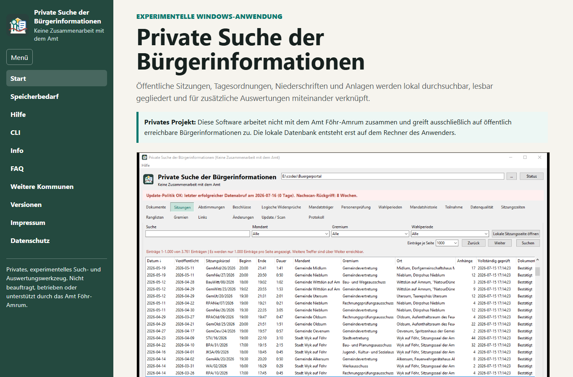
Task: Open the Sitzungszeiten tab
Action: tap(513, 207)
